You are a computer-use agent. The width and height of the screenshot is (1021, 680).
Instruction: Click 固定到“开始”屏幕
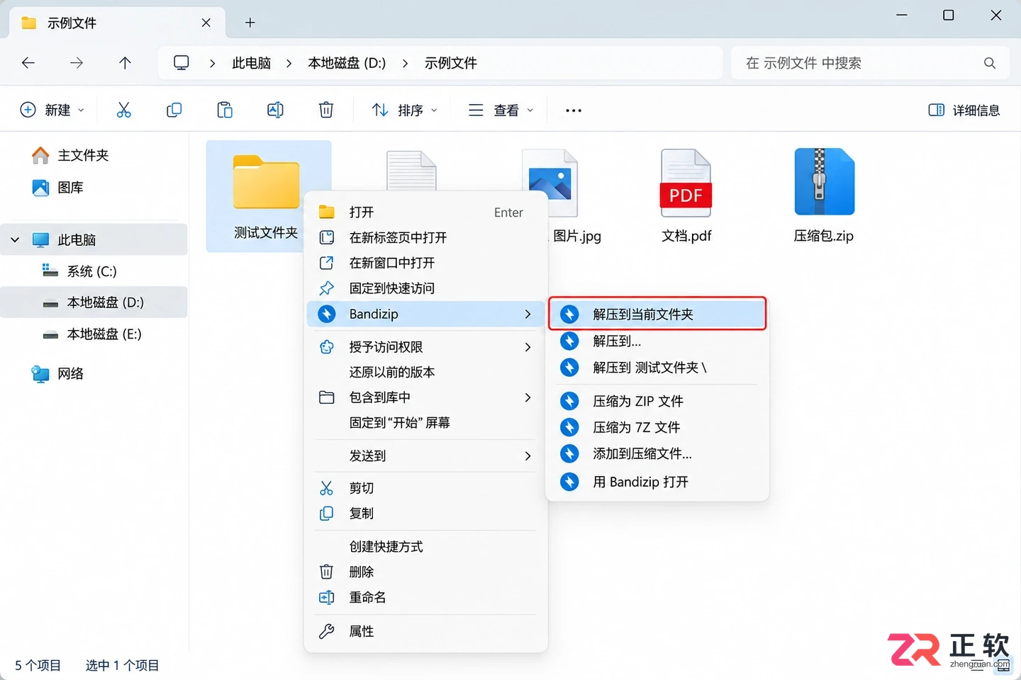(425, 423)
